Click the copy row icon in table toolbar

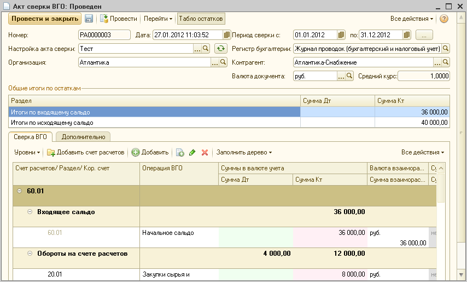(x=180, y=152)
